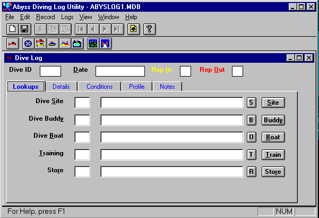Click the Buddy button
The height and width of the screenshot is (218, 319).
click(x=273, y=120)
